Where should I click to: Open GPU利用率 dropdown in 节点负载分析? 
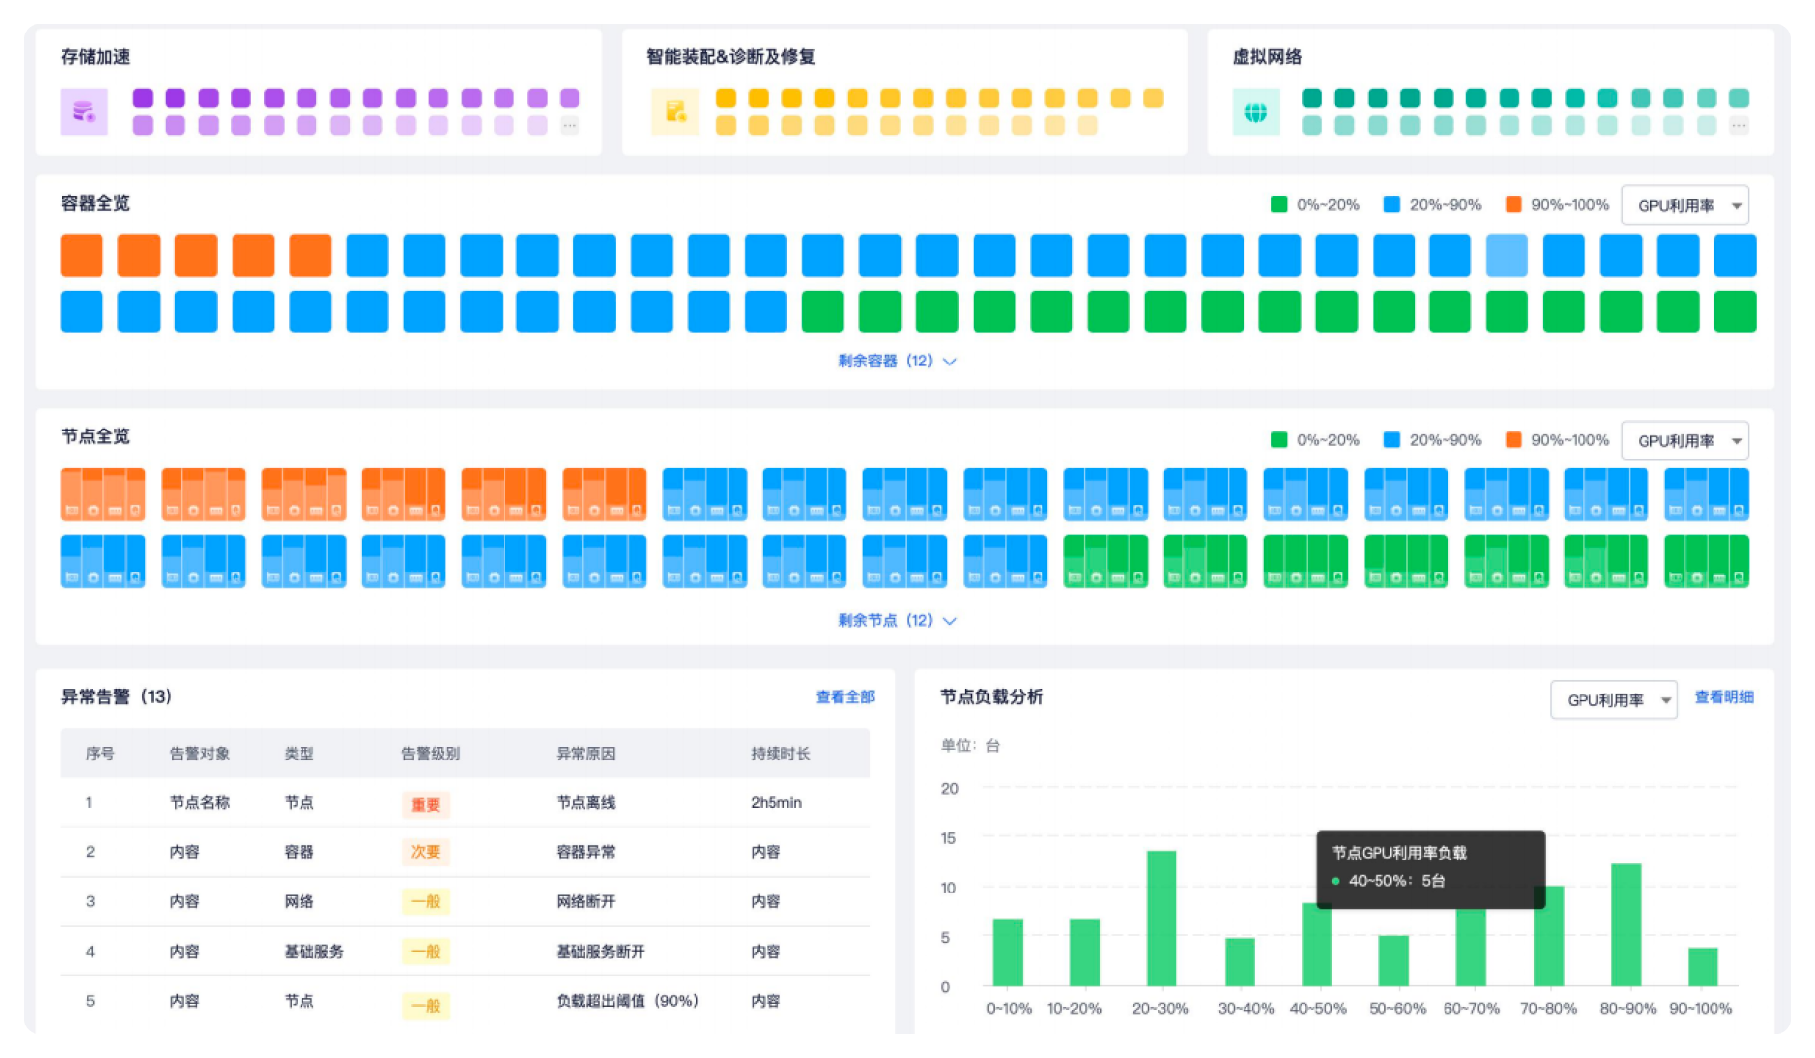pos(1614,699)
